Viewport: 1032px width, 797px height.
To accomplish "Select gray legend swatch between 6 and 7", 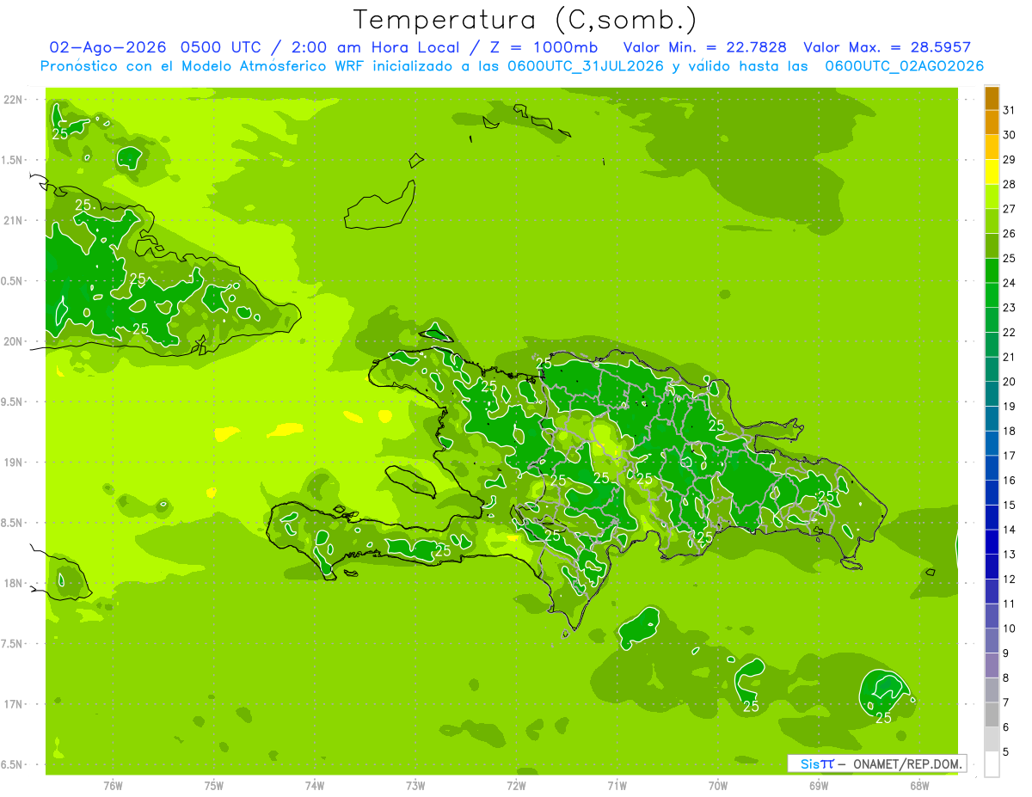I will 992,715.
